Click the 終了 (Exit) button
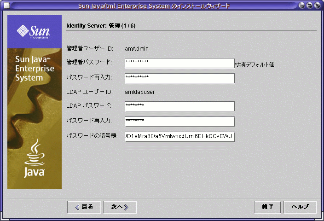Viewport: 324px width, 221px height. pyautogui.click(x=267, y=207)
